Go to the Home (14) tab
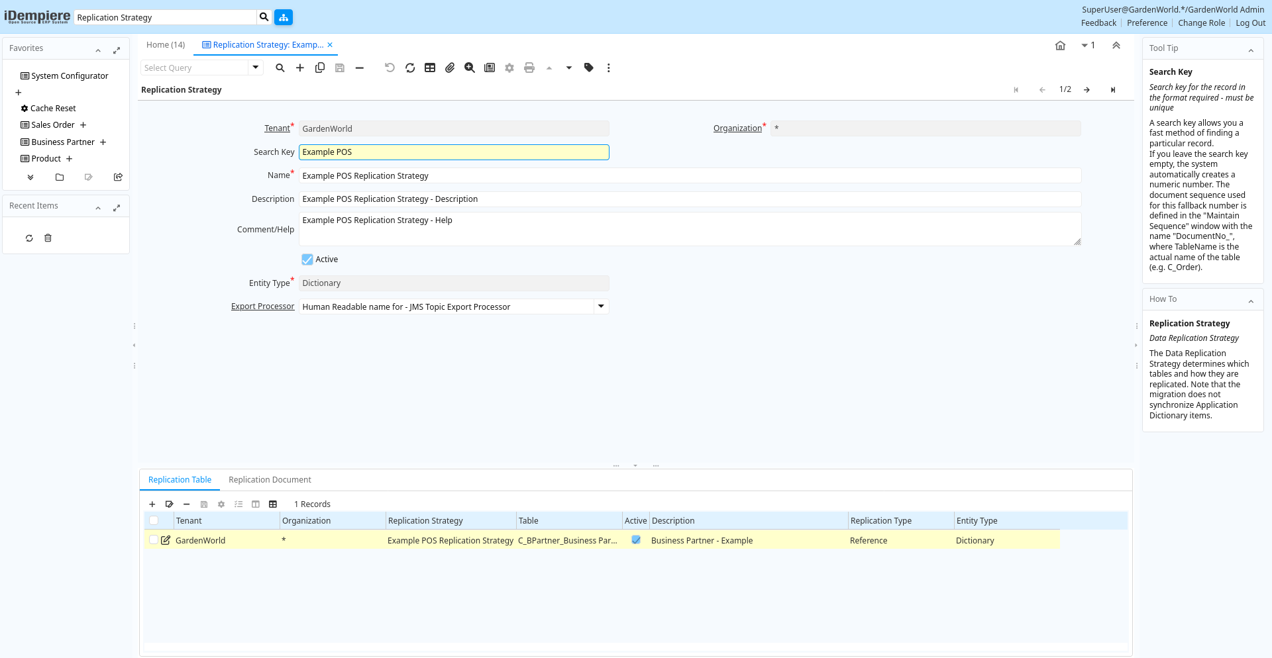Image resolution: width=1272 pixels, height=658 pixels. coord(166,45)
